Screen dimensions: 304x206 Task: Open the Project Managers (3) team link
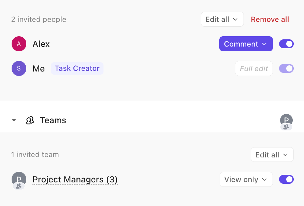click(75, 180)
